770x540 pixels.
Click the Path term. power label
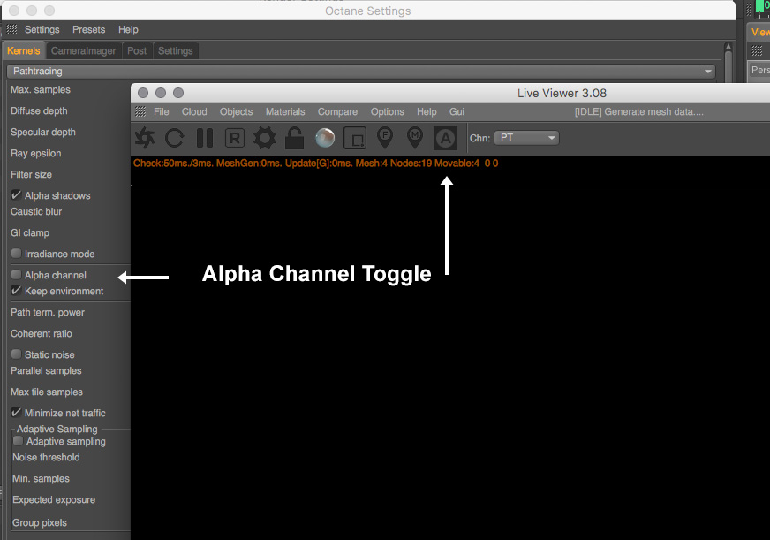point(48,313)
